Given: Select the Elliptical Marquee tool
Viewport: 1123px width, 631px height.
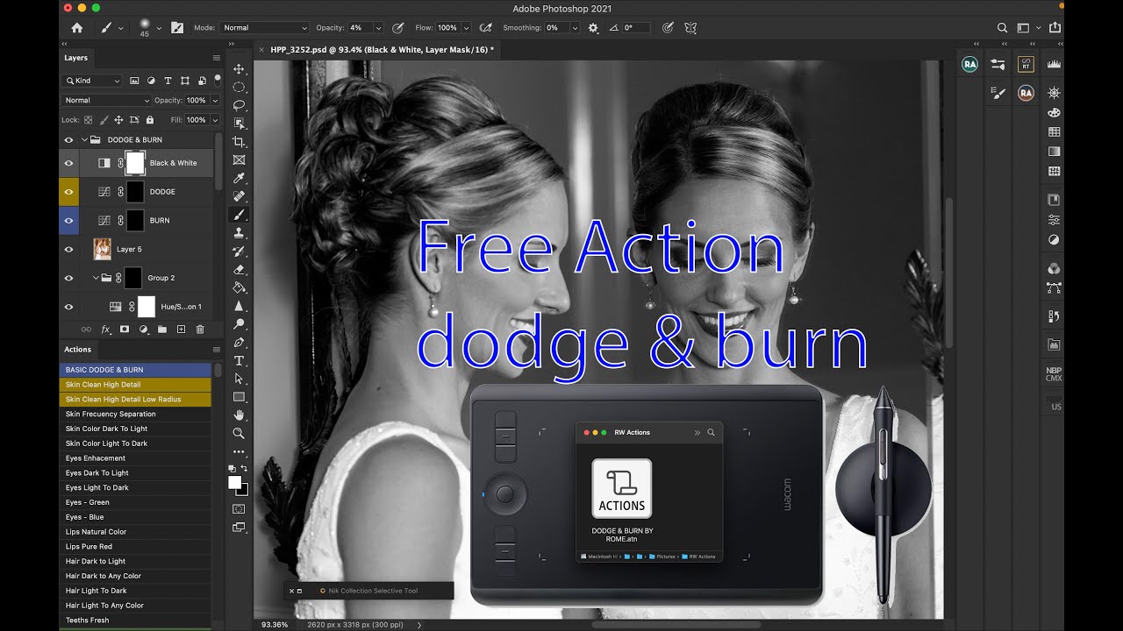Looking at the screenshot, I should 239,87.
